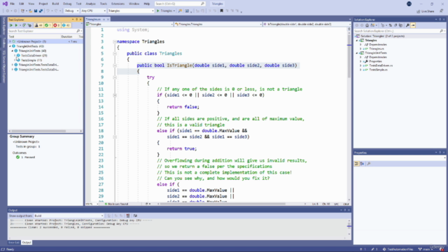The image size is (448, 252).
Task: Click the Solution Explorer Properties wrench icon
Action: pos(407,25)
